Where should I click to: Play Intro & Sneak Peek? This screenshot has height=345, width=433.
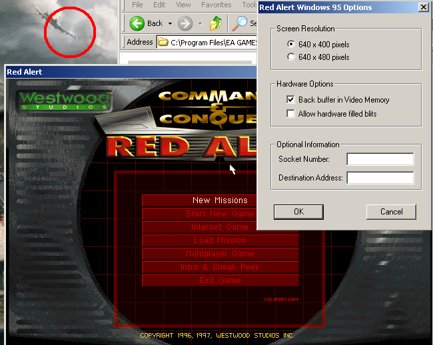[220, 267]
